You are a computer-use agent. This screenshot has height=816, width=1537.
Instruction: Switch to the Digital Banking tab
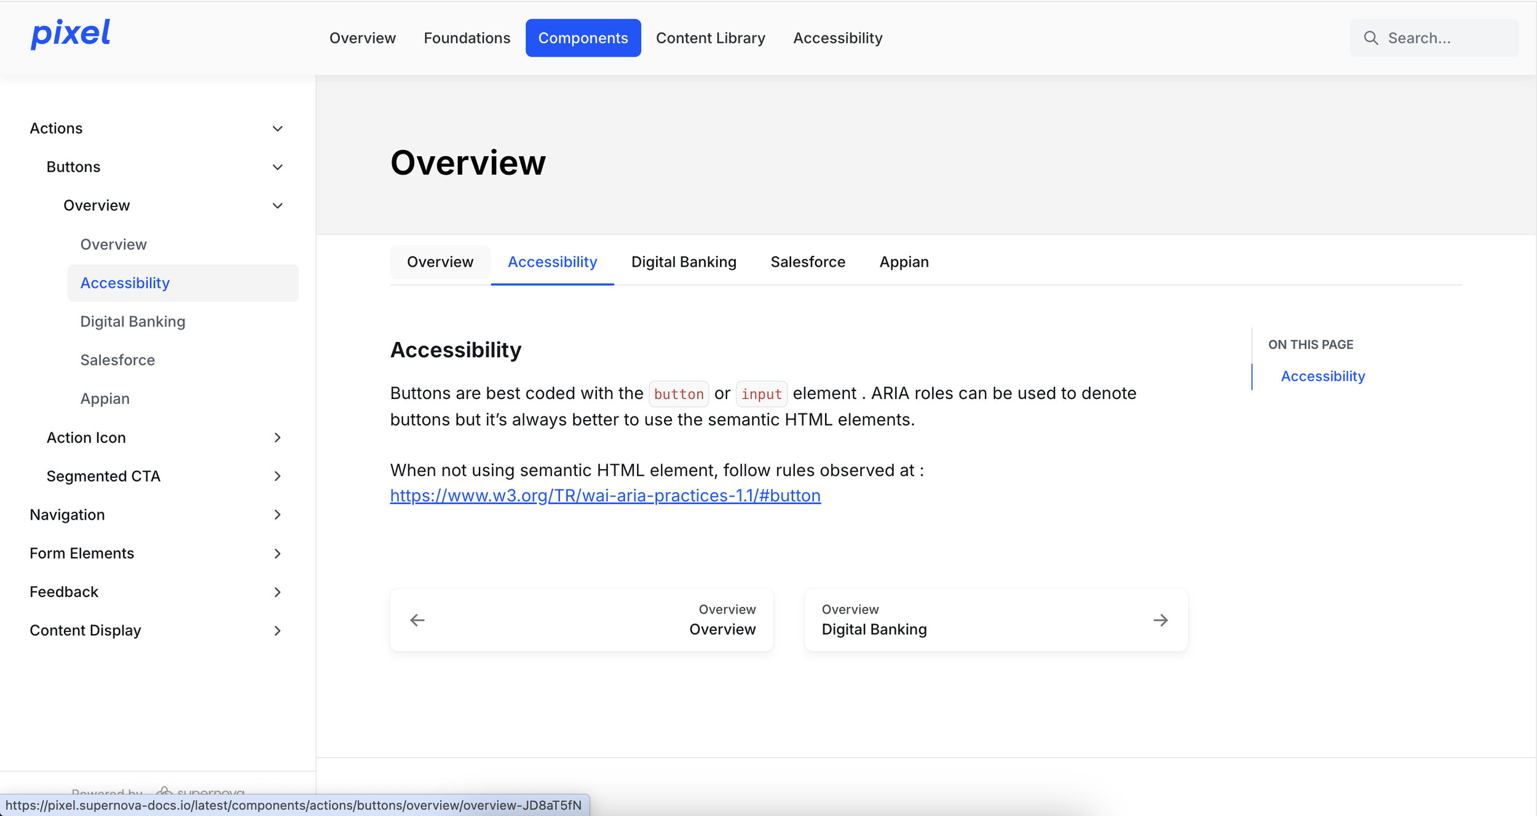click(x=683, y=262)
